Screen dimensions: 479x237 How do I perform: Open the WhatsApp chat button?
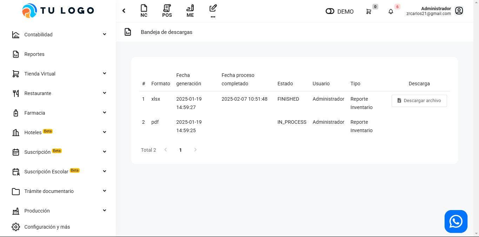click(x=456, y=221)
